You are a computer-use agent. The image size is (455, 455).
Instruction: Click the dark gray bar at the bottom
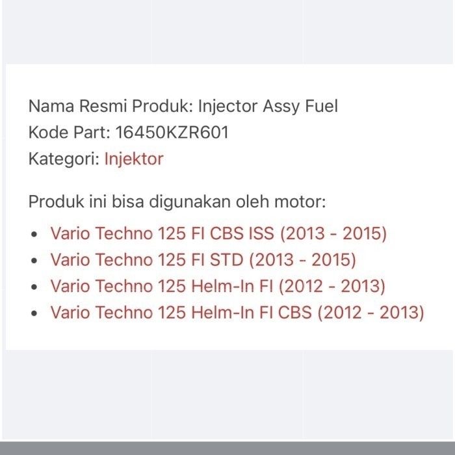(227, 448)
